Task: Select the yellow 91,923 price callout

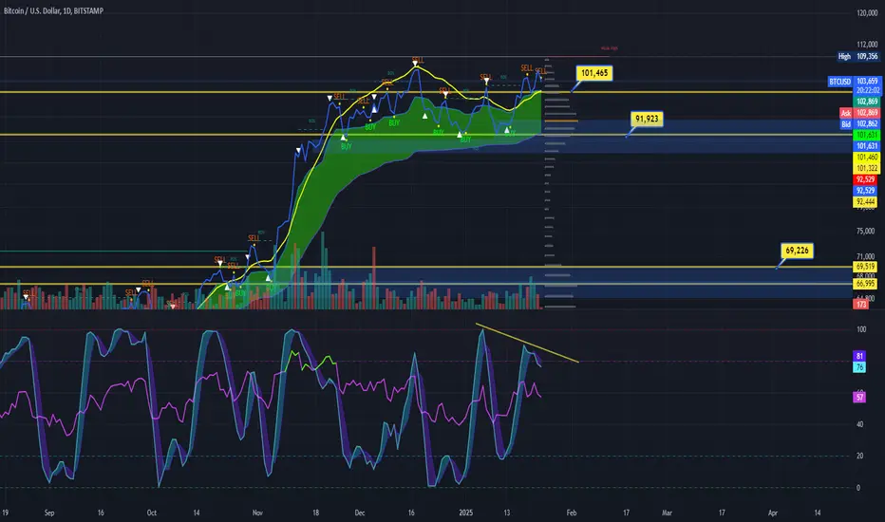Action: pos(647,119)
